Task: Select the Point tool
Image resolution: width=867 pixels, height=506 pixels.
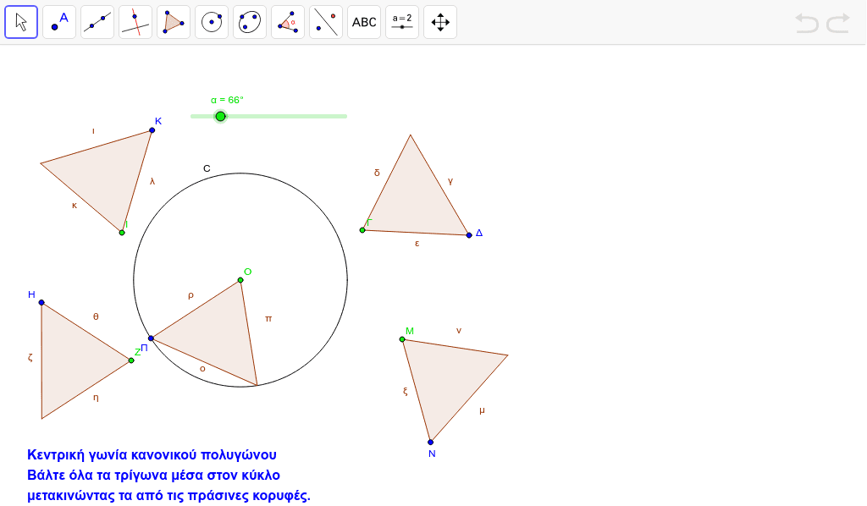Action: pos(59,22)
